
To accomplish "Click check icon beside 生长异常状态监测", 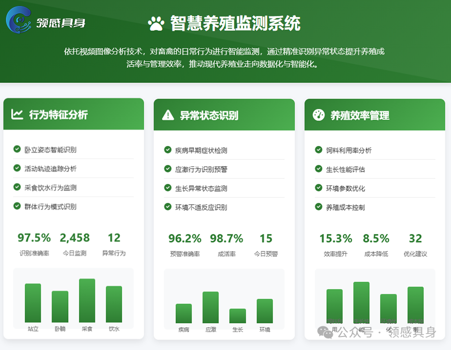I will coord(168,187).
